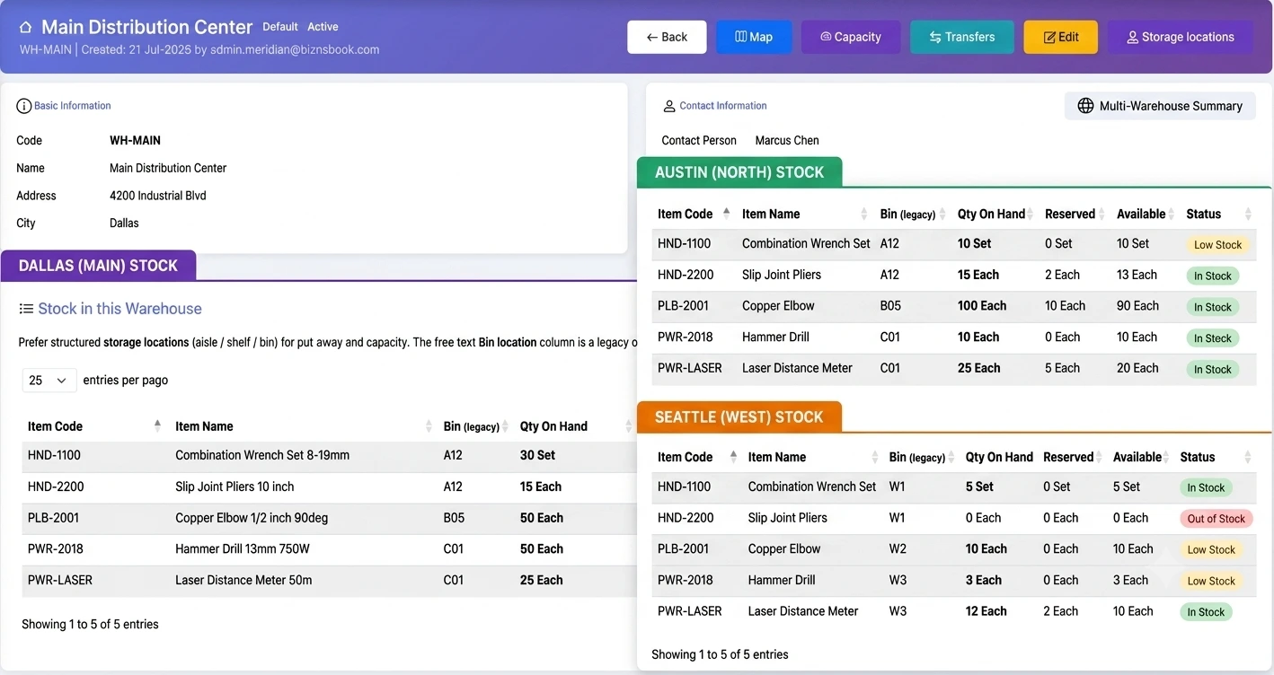Viewport: 1274px width, 675px height.
Task: Go back using the Back button
Action: click(x=667, y=37)
